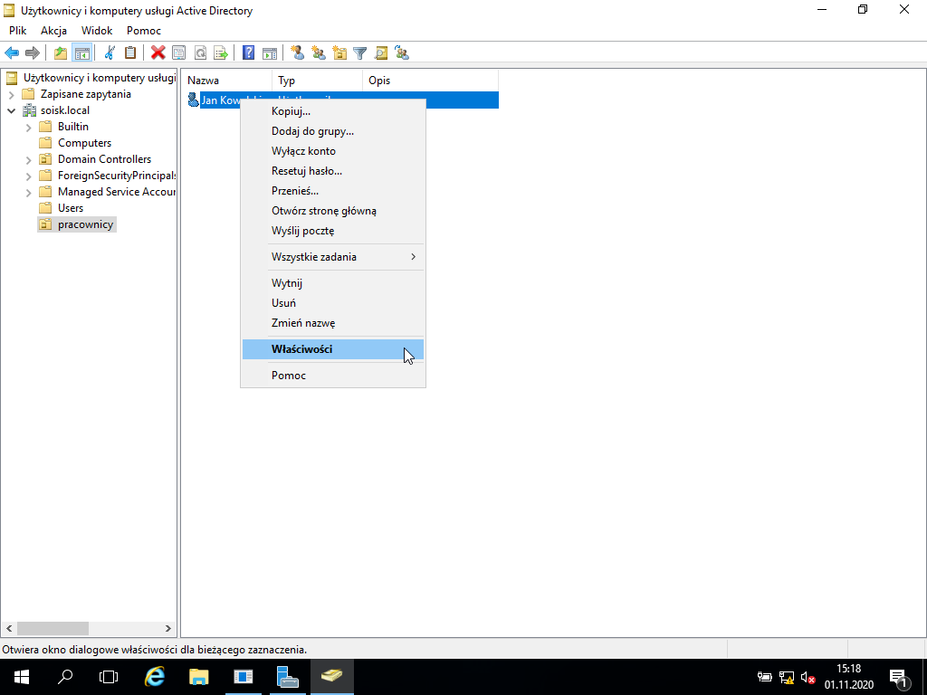This screenshot has width=927, height=695.
Task: Open the Wszystkie zadania submenu
Action: (x=333, y=256)
